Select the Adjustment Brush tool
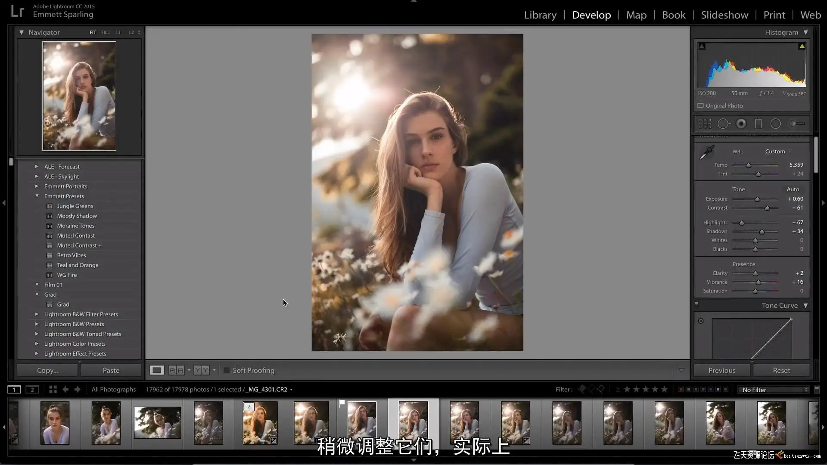Viewport: 827px width, 465px height. 796,124
